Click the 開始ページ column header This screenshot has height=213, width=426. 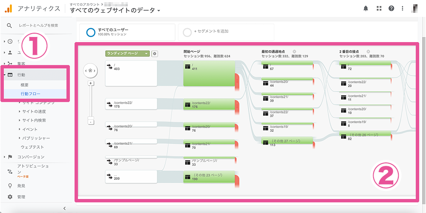click(x=191, y=51)
